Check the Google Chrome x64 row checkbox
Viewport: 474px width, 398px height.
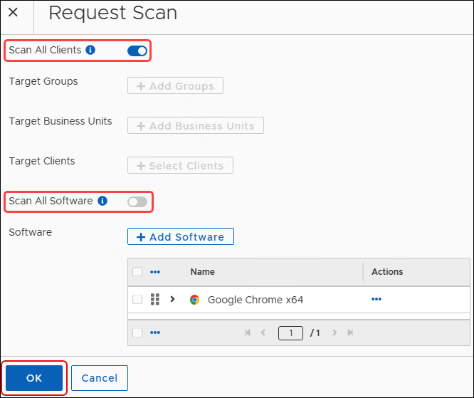point(137,300)
